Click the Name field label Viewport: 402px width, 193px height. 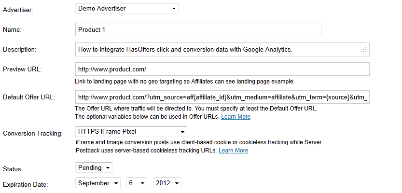pyautogui.click(x=13, y=30)
